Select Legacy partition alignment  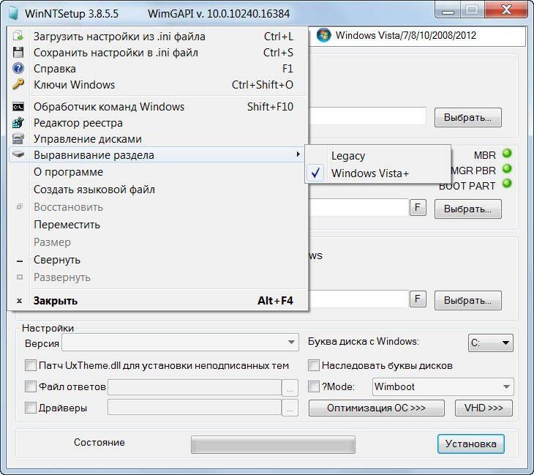[x=377, y=156]
